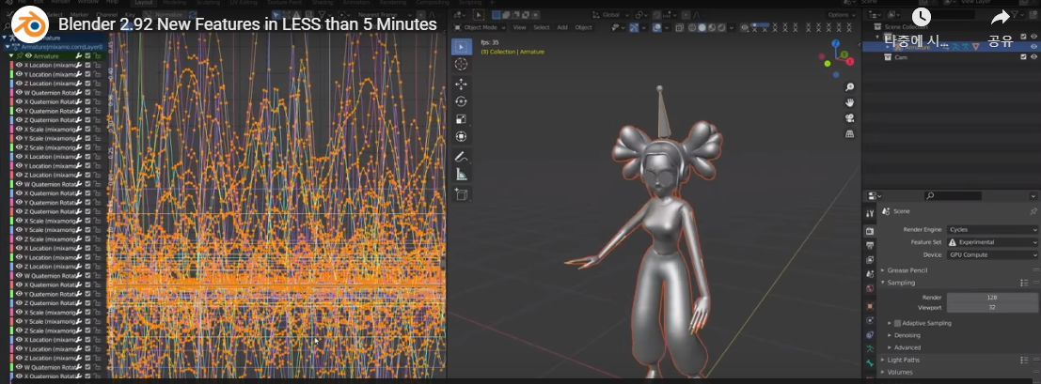Hide Armature in the outliner
Screen dimensions: 1041x384
(1033, 46)
